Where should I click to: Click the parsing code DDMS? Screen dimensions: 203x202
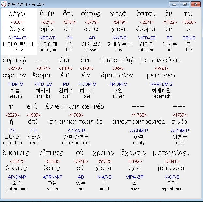pos(189,38)
